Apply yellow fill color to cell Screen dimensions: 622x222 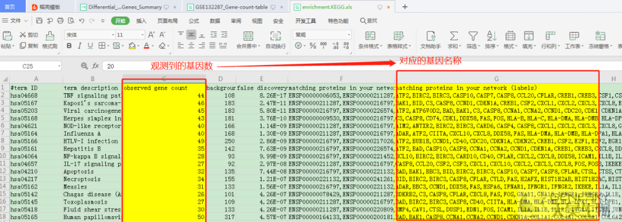point(131,45)
